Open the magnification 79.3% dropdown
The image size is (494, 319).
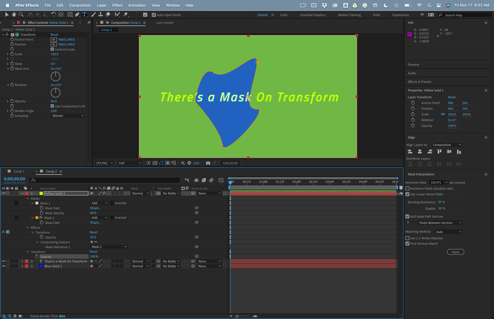(x=104, y=163)
